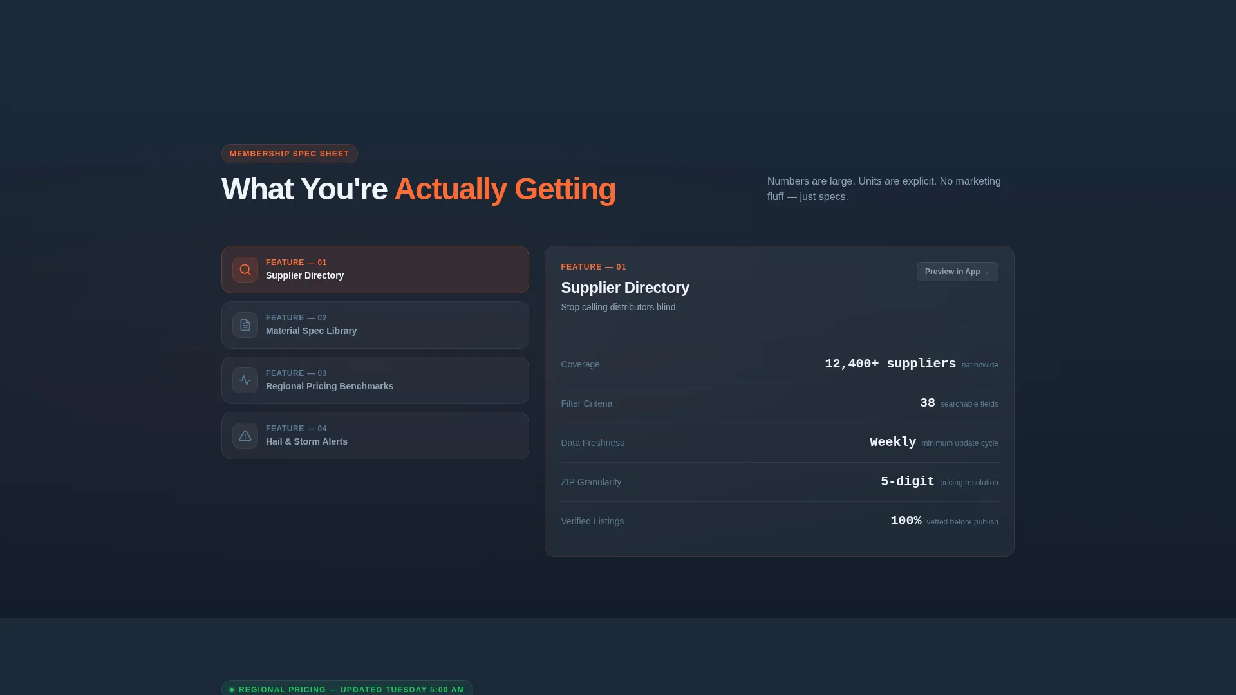The image size is (1236, 695).
Task: Click 'FEATURE — 01' label in detail panel
Action: click(594, 267)
